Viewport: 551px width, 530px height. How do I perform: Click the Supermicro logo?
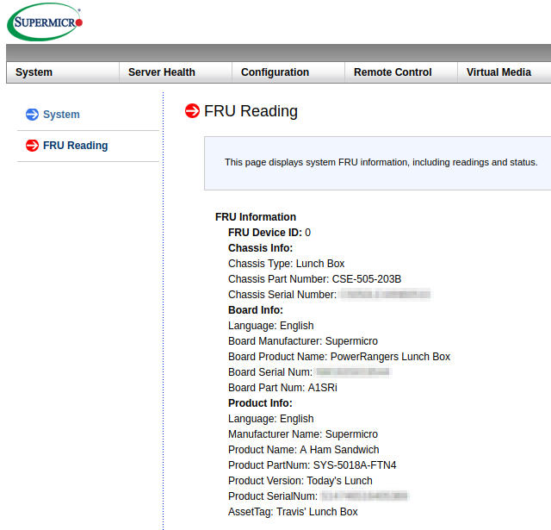[x=45, y=22]
